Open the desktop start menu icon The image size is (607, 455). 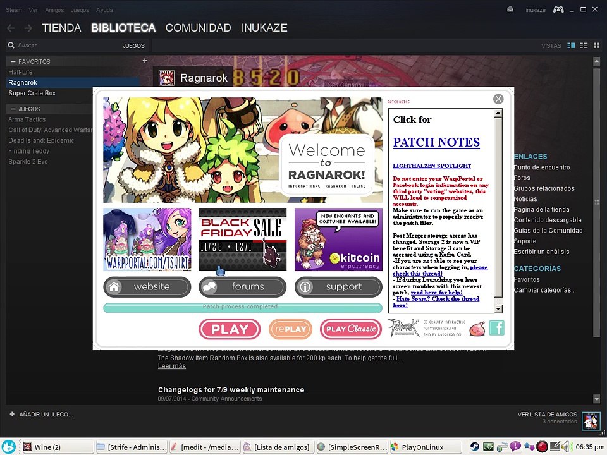pos(9,447)
